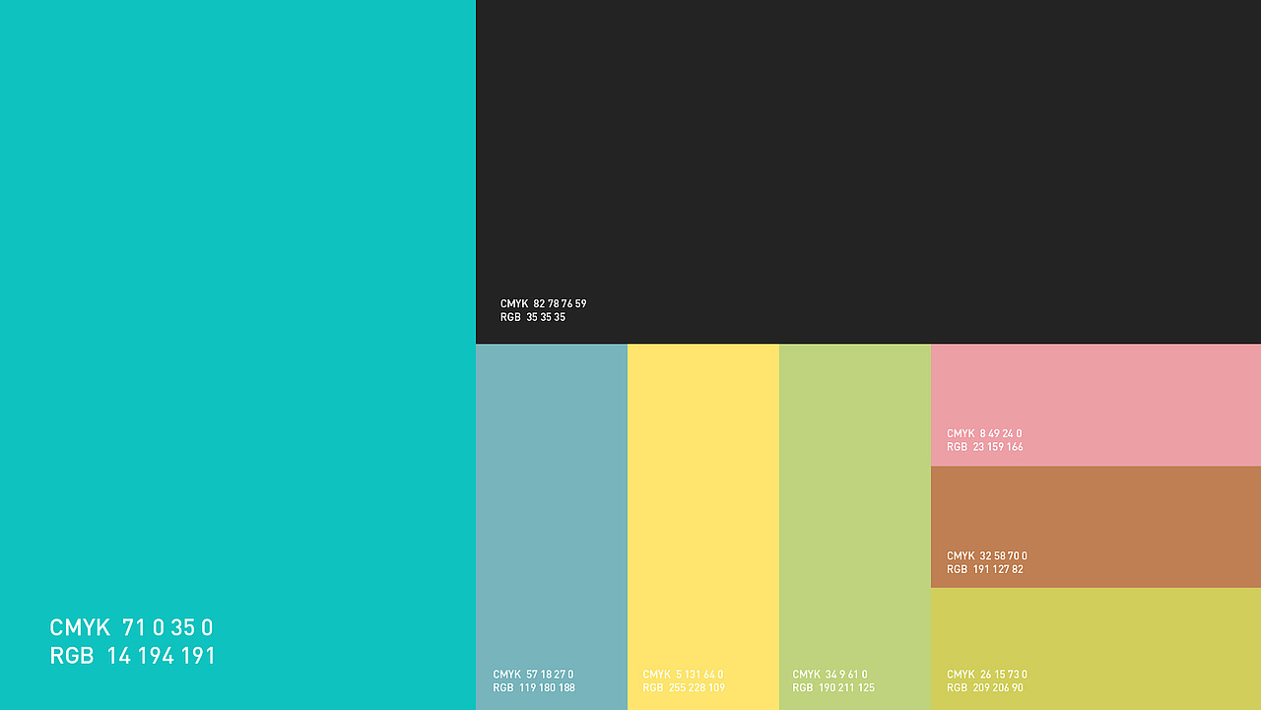Select the 'RGB 209 206 90' value
1261x710 pixels.
click(x=985, y=687)
